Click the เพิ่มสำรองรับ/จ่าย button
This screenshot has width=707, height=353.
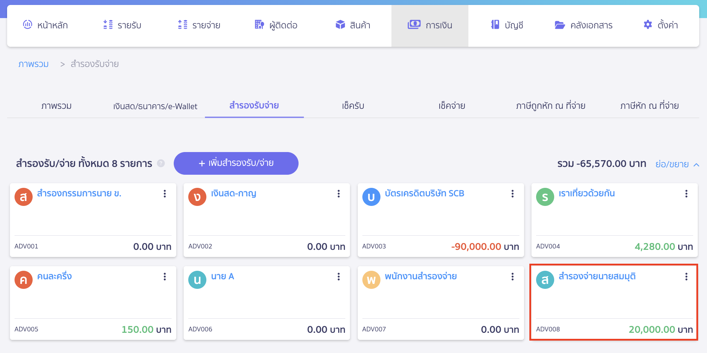(x=236, y=163)
